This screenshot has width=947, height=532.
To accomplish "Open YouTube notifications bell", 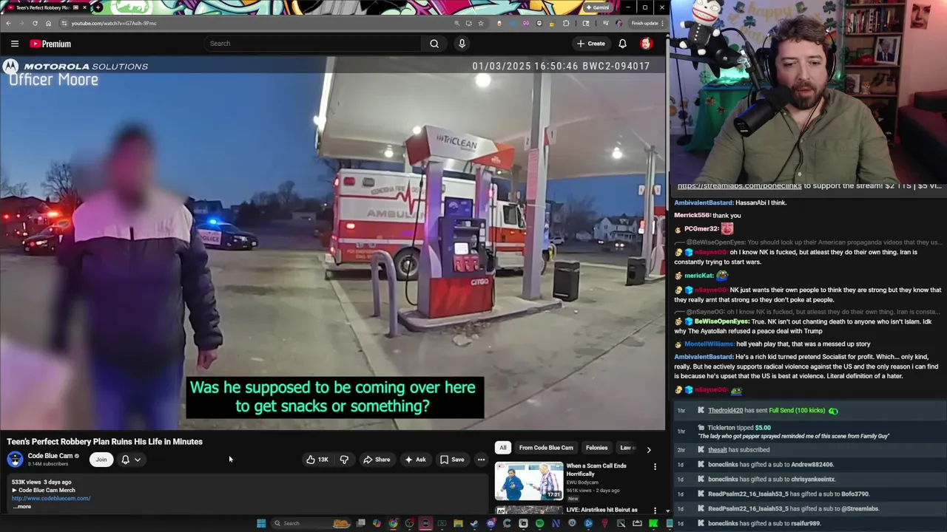I will coord(622,44).
